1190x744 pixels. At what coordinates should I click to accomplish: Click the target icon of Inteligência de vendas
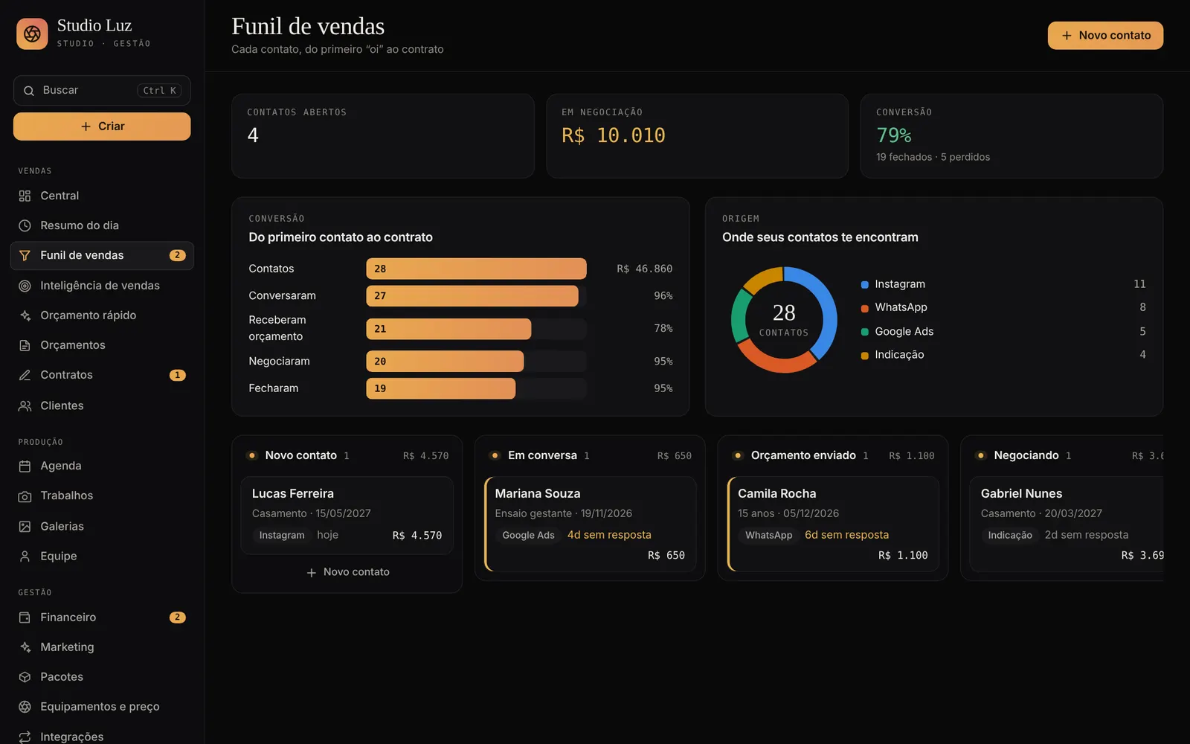(25, 286)
